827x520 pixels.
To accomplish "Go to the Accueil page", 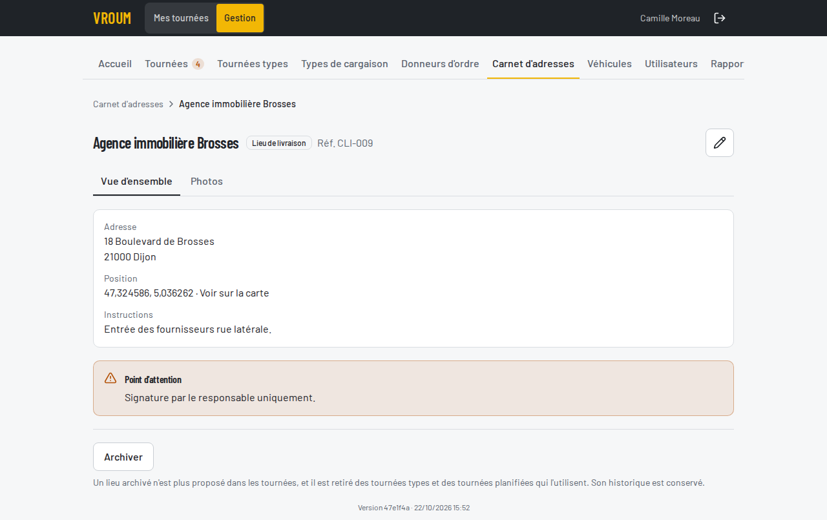I will tap(115, 64).
